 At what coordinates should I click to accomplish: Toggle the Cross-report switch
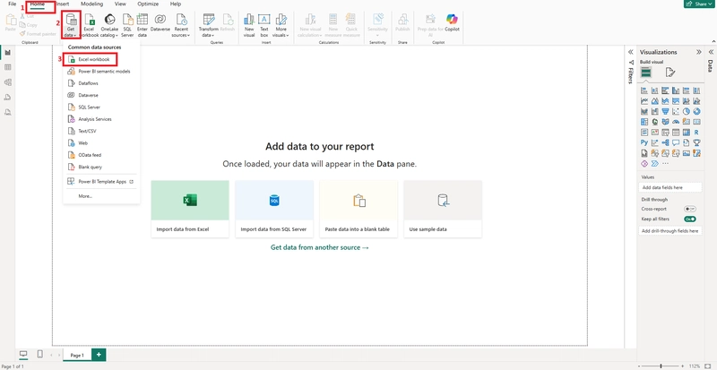(x=689, y=209)
